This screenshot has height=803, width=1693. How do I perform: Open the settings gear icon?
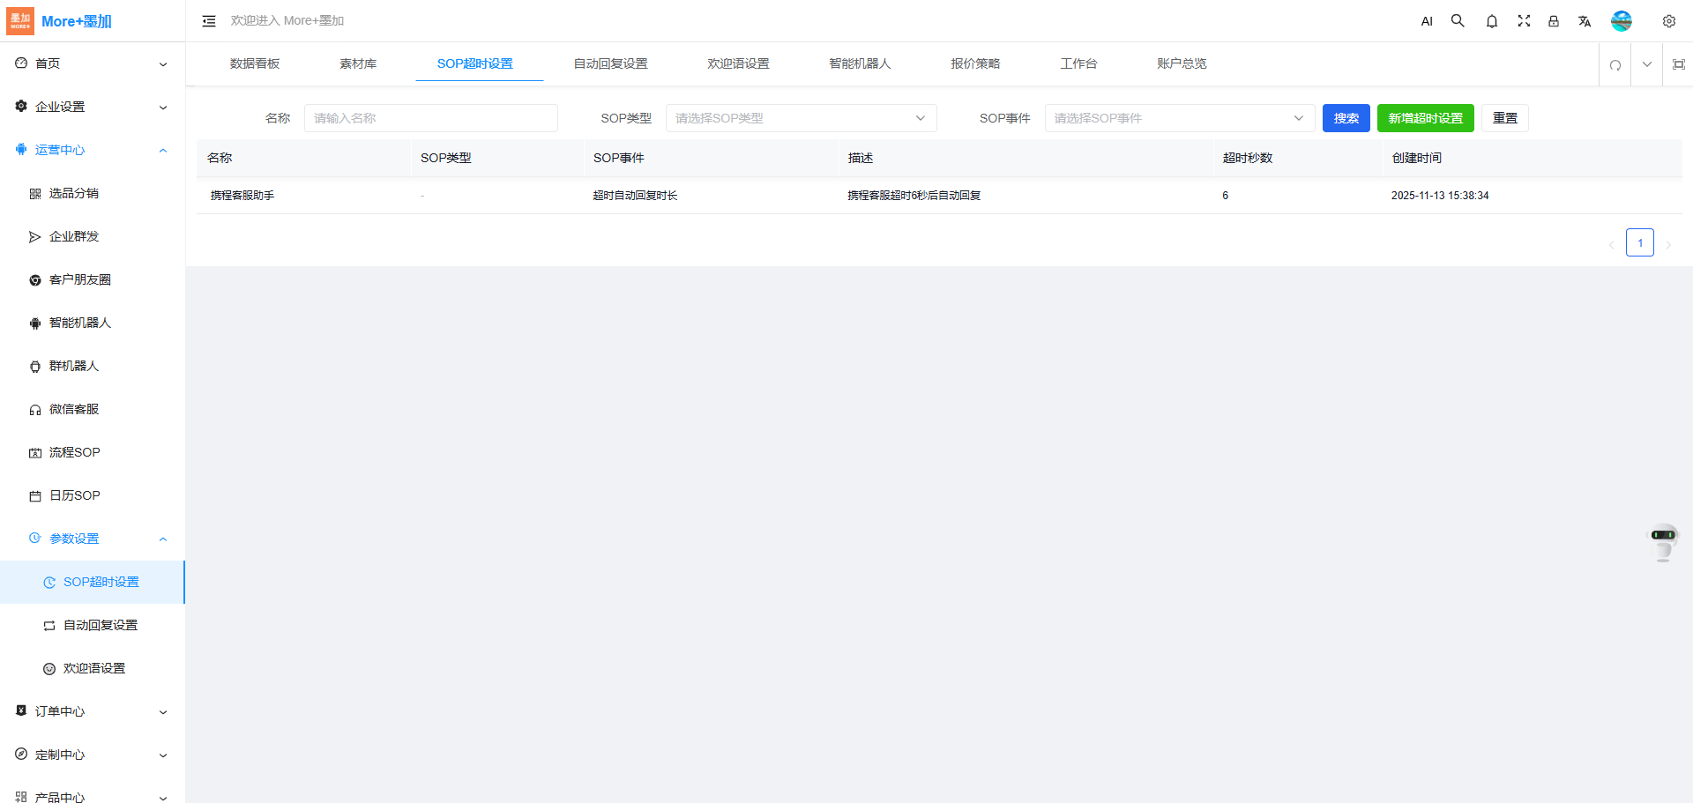1668,21
